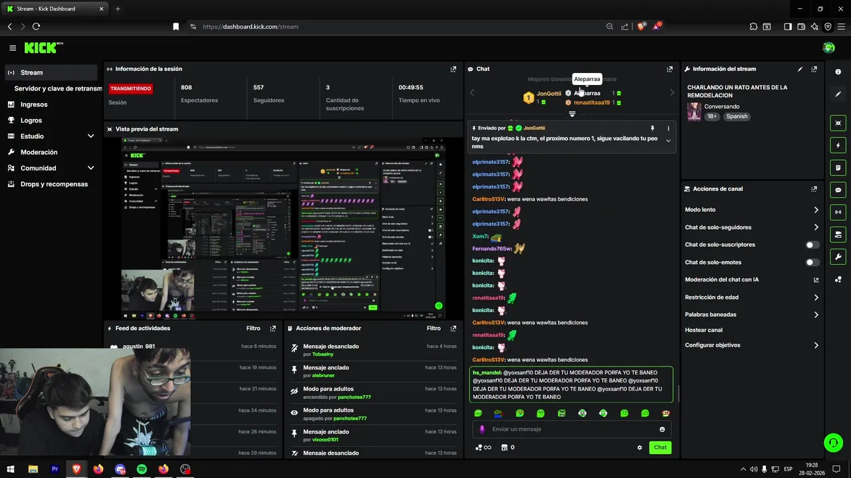The height and width of the screenshot is (478, 851).
Task: Expand Palabras baneadas options
Action: tap(816, 315)
